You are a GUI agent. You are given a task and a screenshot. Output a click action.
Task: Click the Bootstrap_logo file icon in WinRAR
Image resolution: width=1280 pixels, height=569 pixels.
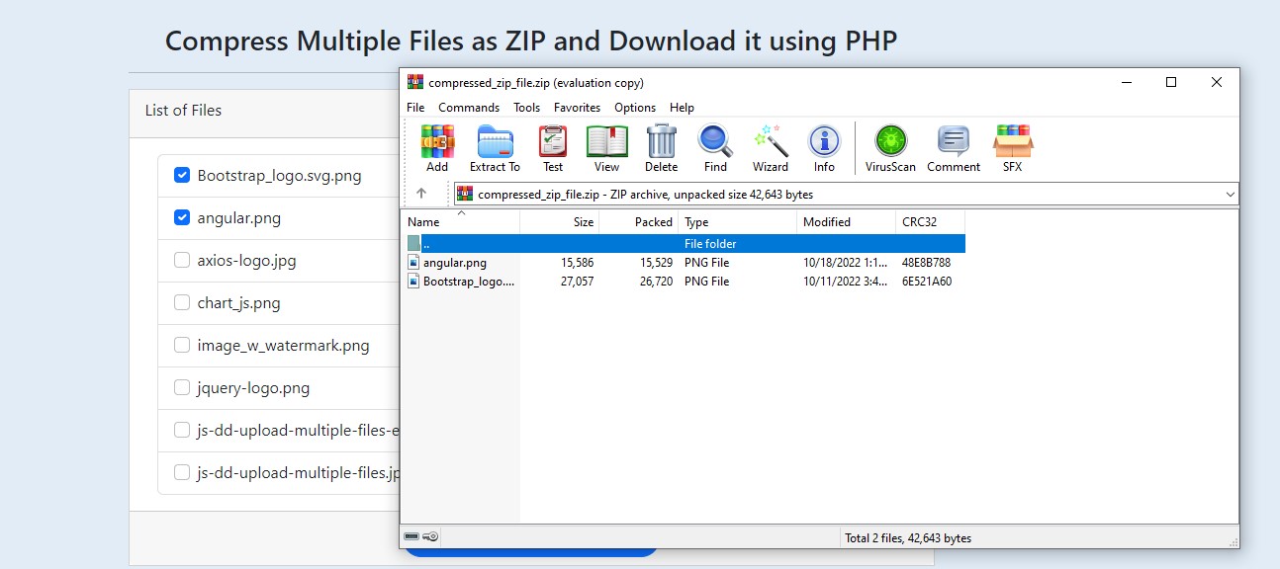pyautogui.click(x=414, y=282)
